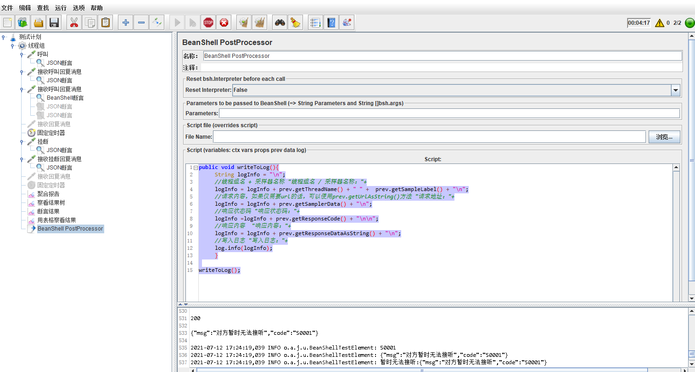Click writeToLog(); on script line 15
This screenshot has height=372, width=695.
click(x=219, y=270)
